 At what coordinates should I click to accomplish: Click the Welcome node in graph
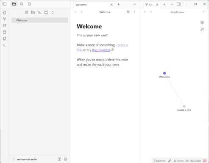point(164,73)
